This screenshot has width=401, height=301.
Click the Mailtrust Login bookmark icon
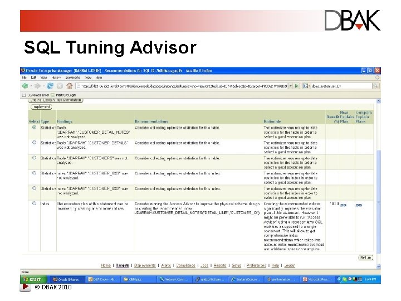[53, 95]
